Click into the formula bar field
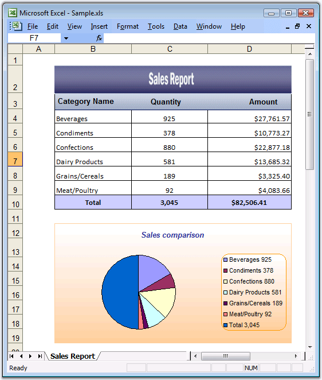The height and width of the screenshot is (380, 322). (209, 38)
